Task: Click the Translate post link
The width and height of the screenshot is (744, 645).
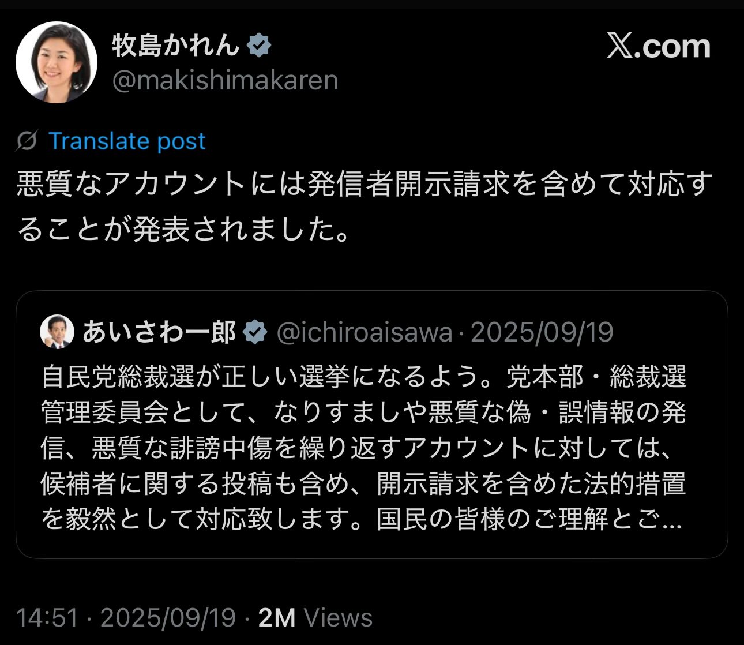Action: (x=127, y=141)
